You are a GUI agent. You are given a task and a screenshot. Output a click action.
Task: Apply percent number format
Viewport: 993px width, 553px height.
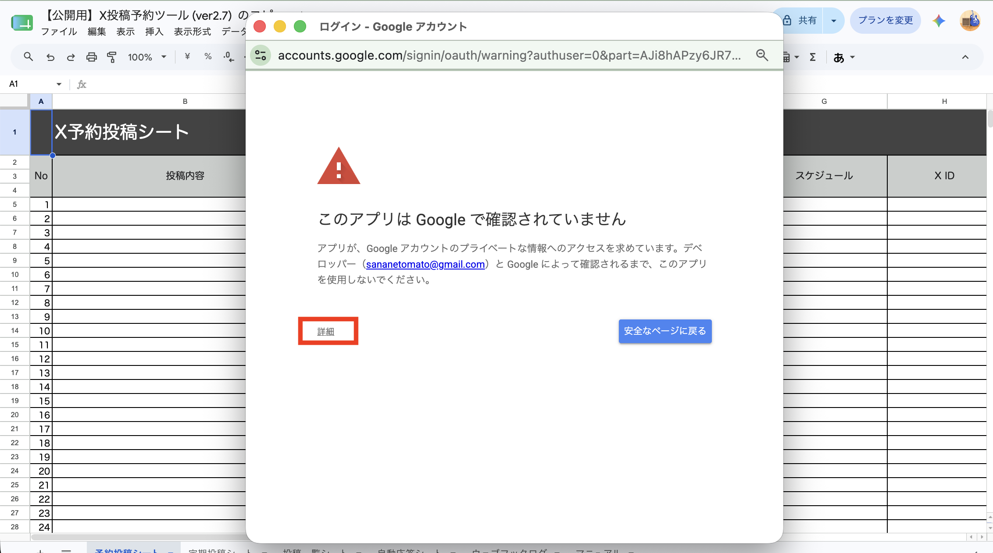click(208, 57)
